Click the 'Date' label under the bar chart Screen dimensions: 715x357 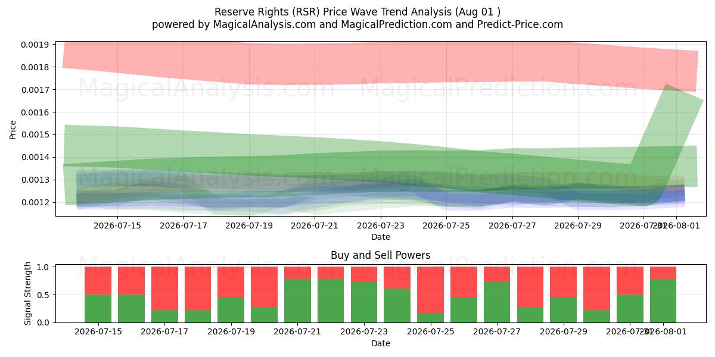[381, 343]
